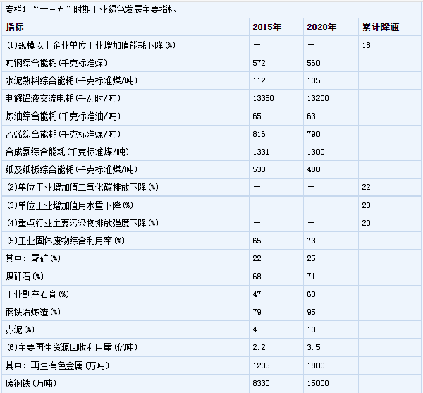Click the 2020年 column header
Screen dimensions: 423x393
pyautogui.click(x=321, y=28)
